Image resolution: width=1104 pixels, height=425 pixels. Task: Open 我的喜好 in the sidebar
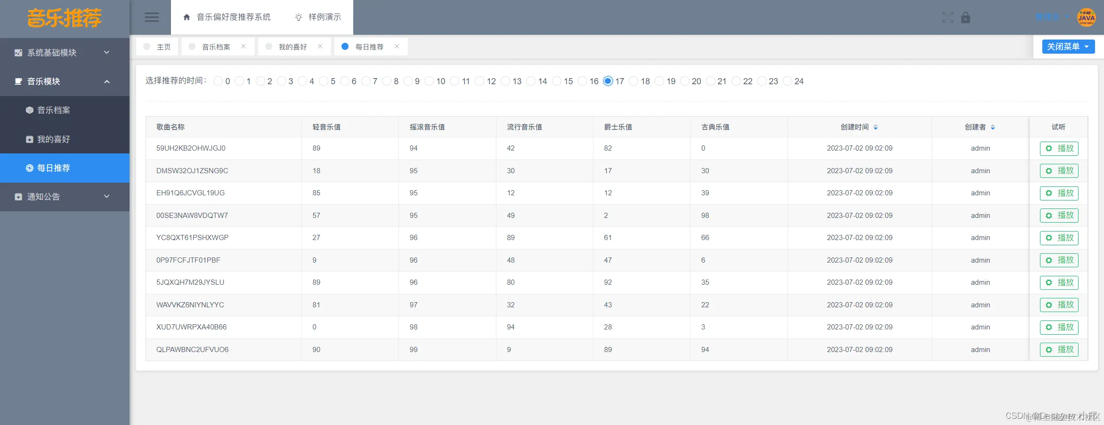click(65, 139)
